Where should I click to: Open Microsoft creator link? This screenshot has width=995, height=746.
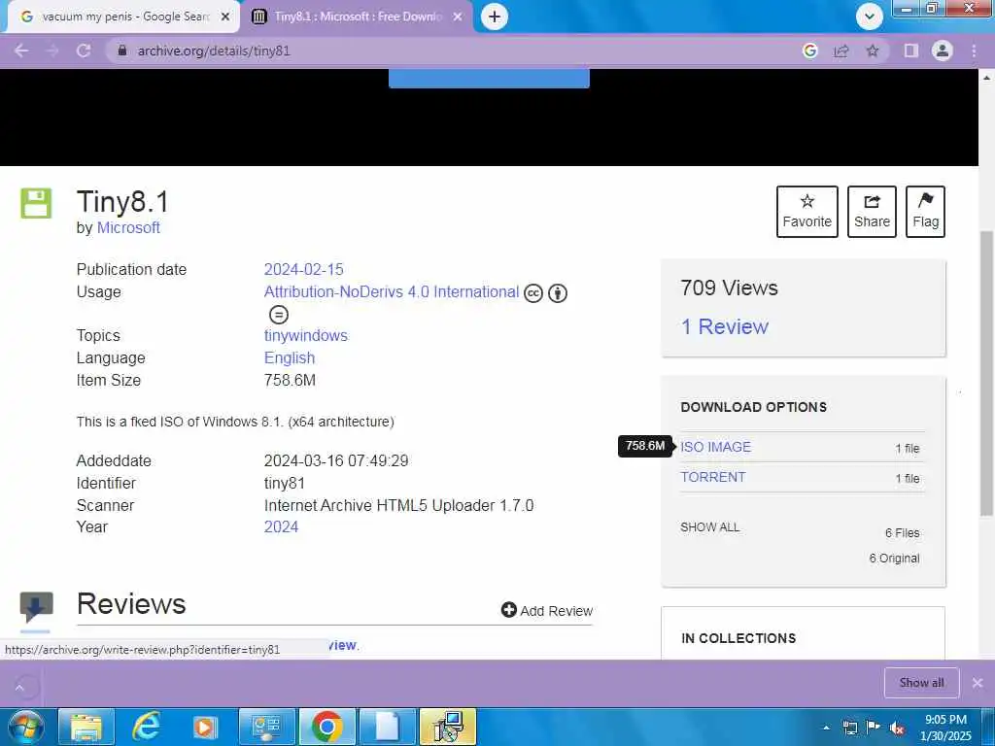click(128, 227)
